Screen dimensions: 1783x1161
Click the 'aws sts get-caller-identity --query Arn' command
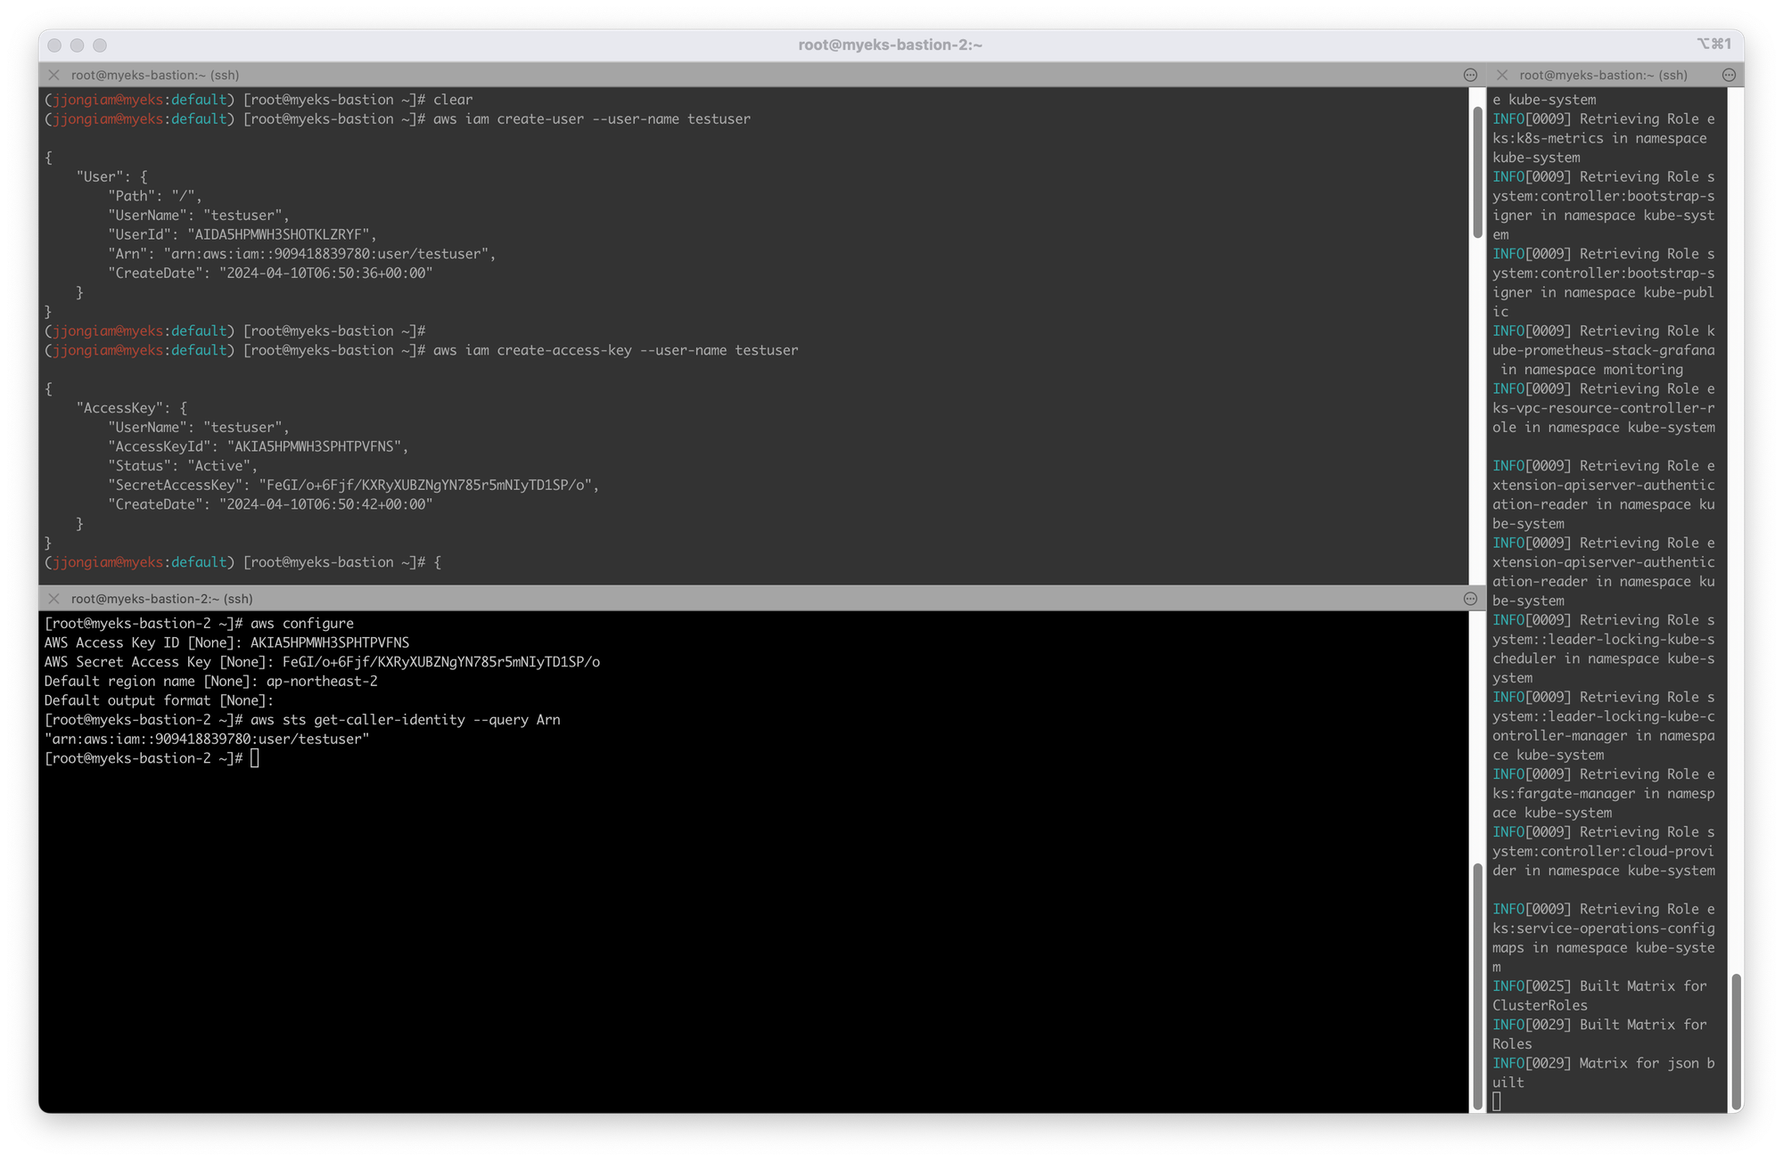(x=406, y=720)
